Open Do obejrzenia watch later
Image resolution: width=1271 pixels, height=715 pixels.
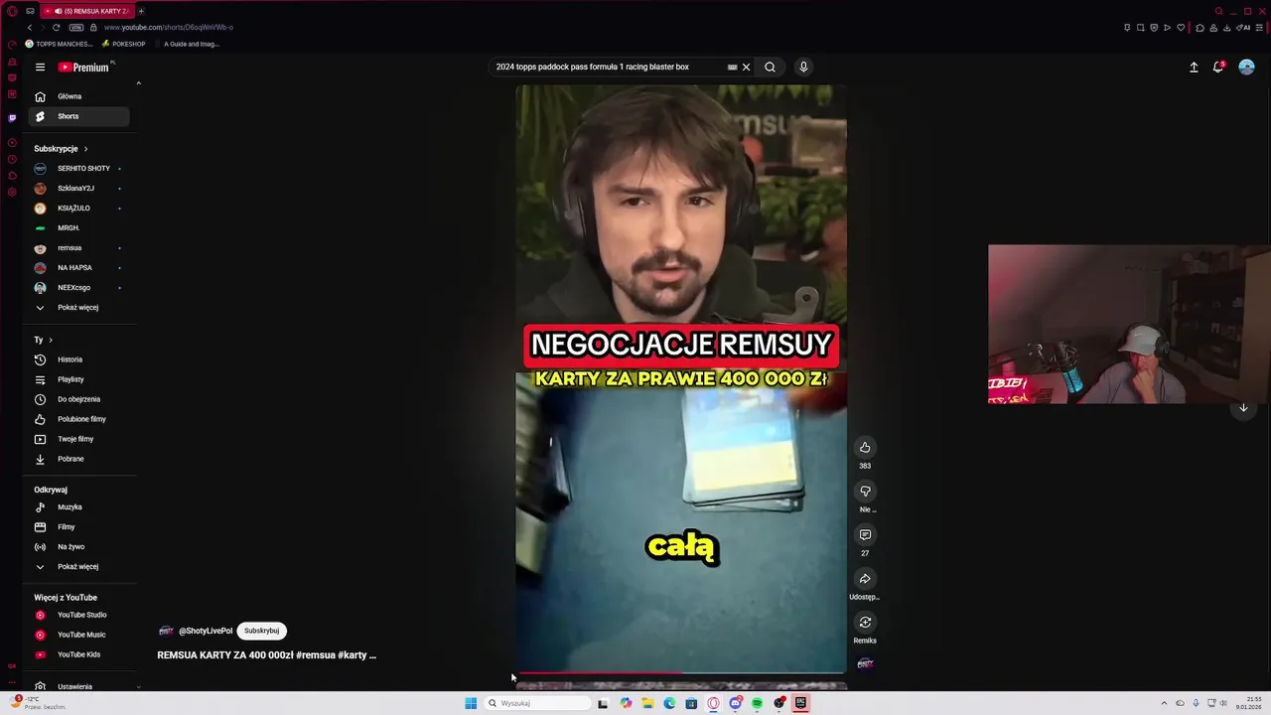79,399
